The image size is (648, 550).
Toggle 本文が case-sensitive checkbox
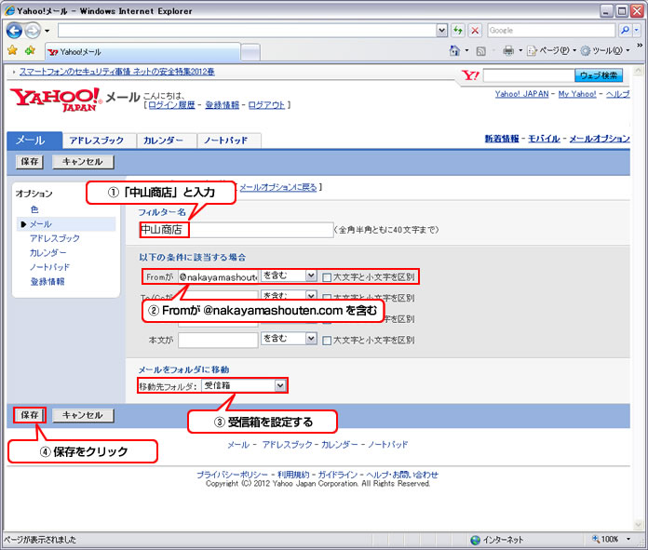pos(327,340)
